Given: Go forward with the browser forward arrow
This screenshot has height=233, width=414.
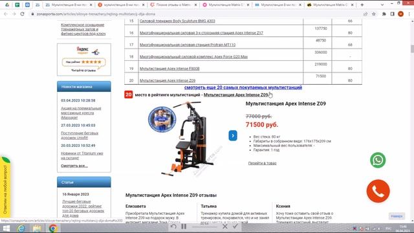Looking at the screenshot, I should pyautogui.click(x=14, y=14).
